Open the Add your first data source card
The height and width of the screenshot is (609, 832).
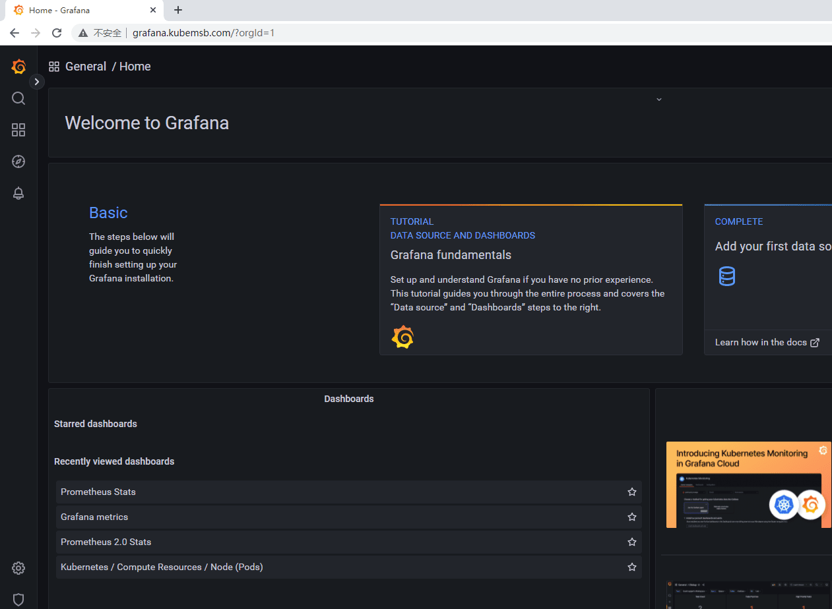(768, 279)
